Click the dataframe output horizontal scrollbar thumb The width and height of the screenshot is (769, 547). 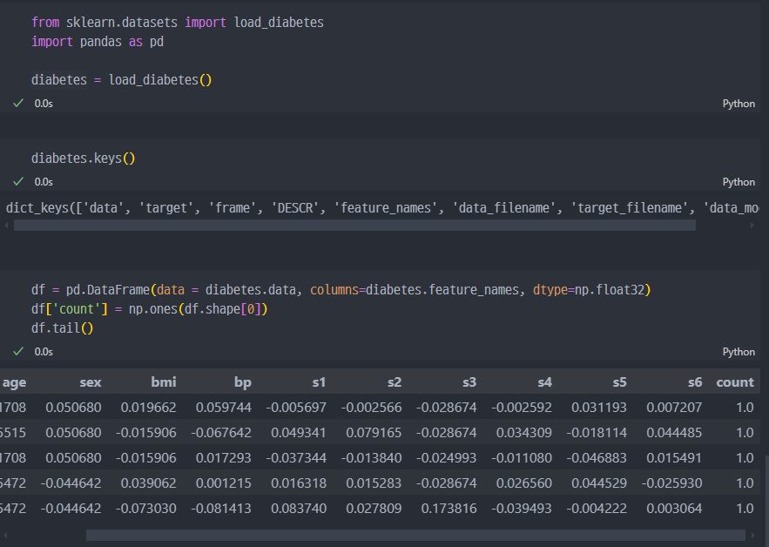(x=415, y=535)
